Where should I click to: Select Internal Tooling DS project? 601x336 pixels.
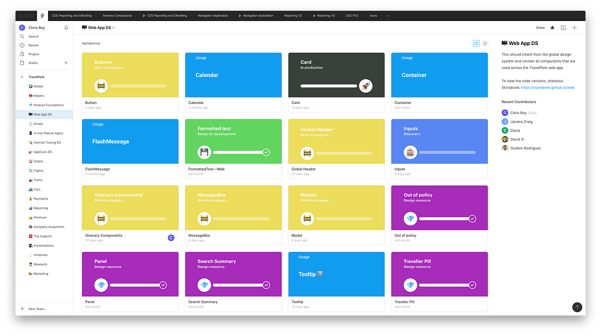point(44,142)
